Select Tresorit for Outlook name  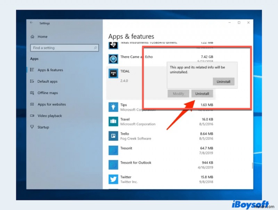tap(136, 163)
